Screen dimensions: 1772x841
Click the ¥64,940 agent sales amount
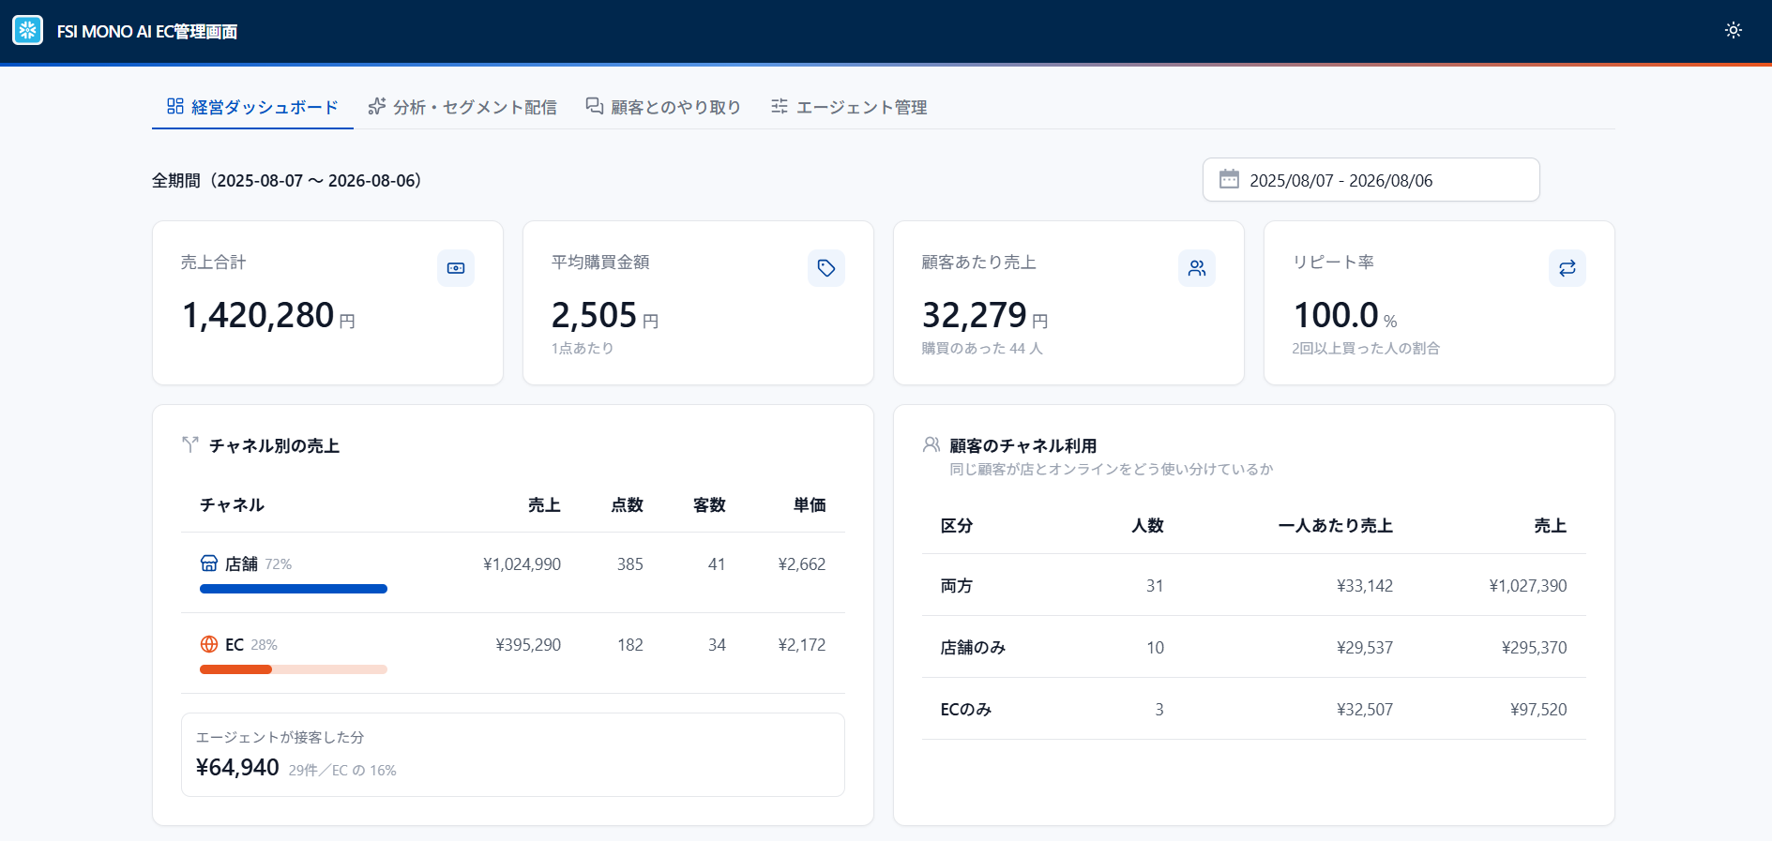pyautogui.click(x=237, y=767)
